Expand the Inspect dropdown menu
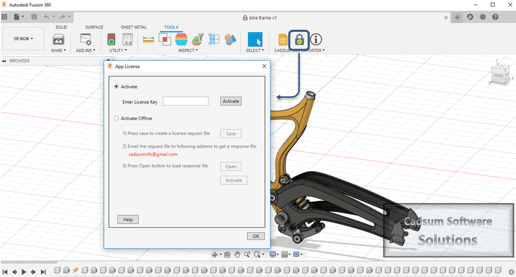 pos(188,50)
